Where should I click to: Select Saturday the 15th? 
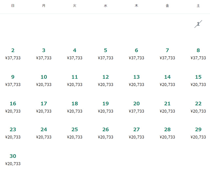pyautogui.click(x=198, y=80)
